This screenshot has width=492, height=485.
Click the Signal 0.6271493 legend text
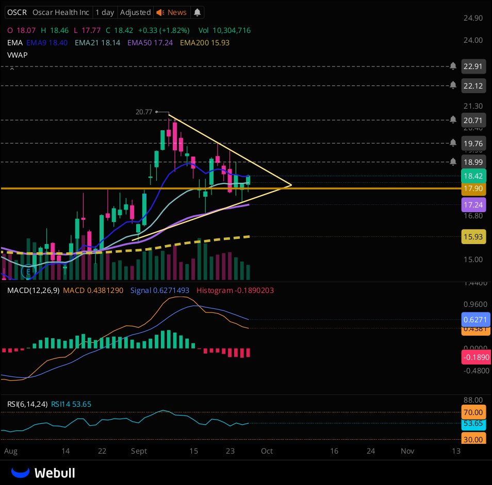tap(160, 290)
